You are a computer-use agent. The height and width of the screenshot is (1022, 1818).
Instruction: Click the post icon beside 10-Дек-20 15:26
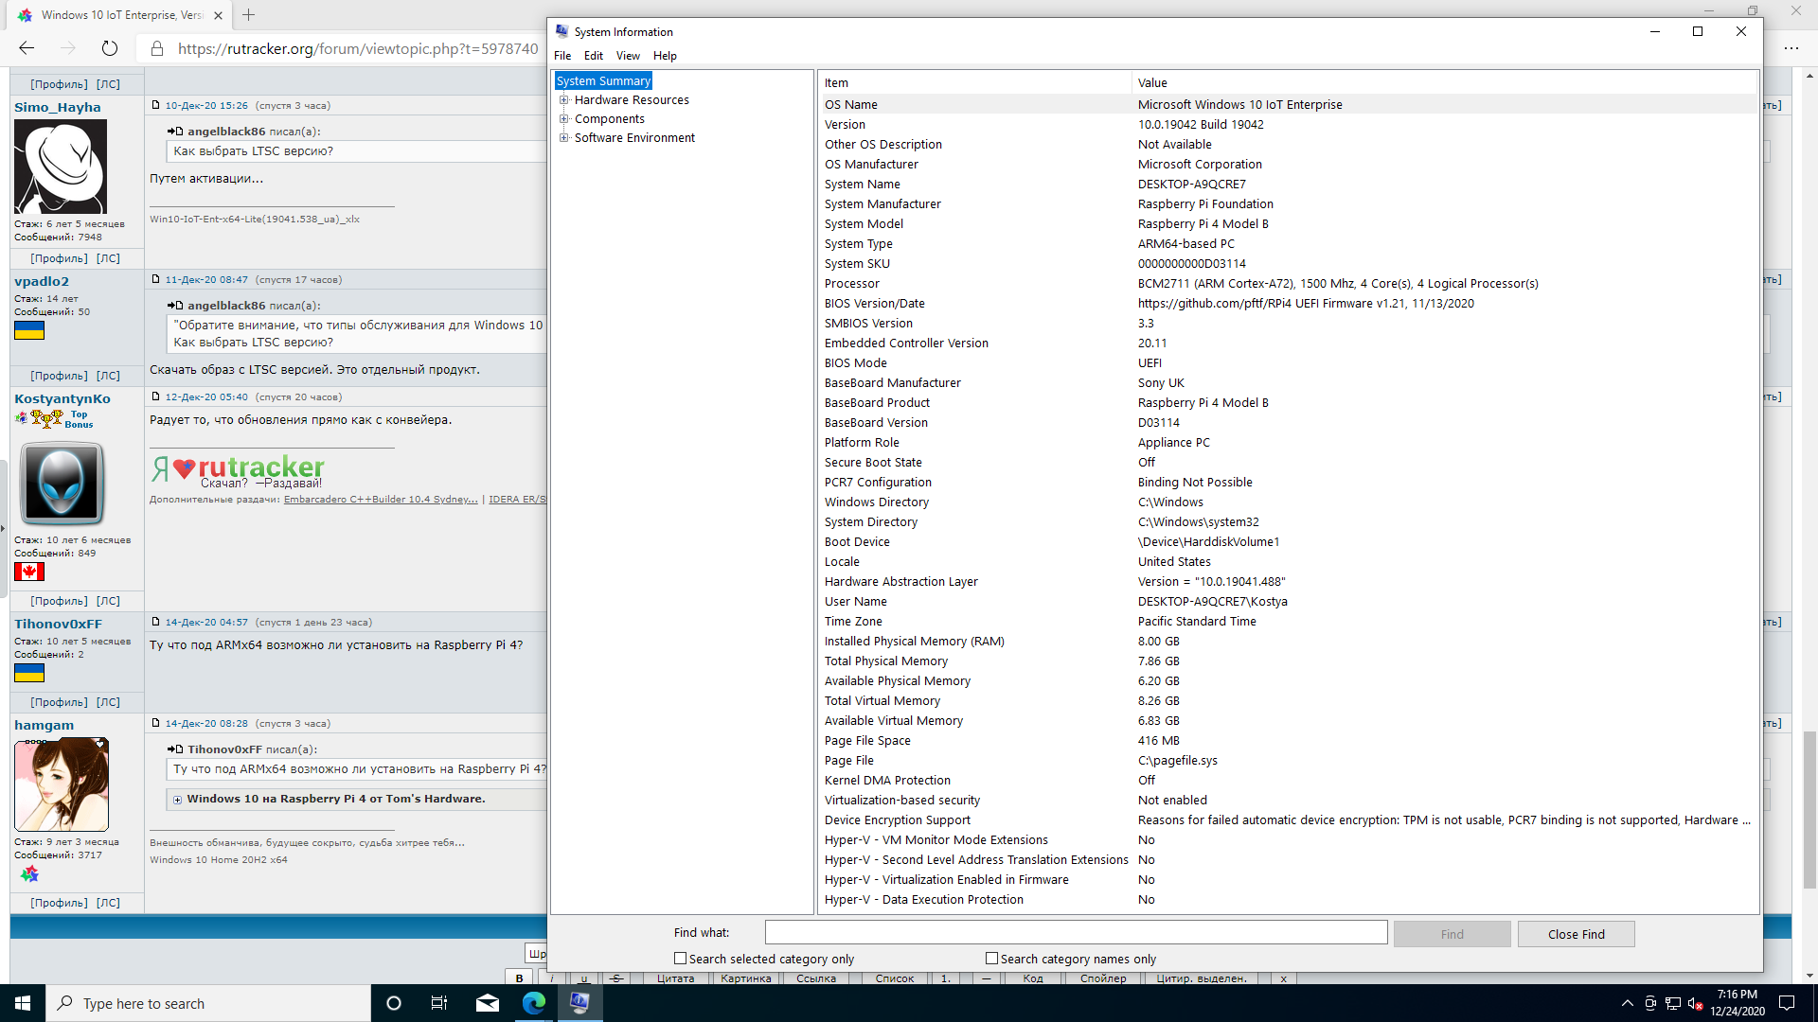click(156, 105)
